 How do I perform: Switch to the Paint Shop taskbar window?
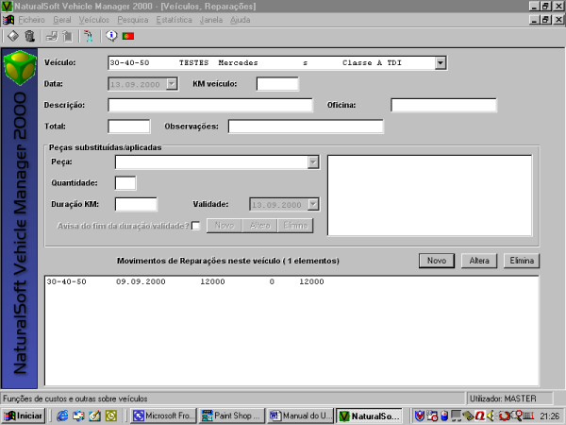click(232, 416)
